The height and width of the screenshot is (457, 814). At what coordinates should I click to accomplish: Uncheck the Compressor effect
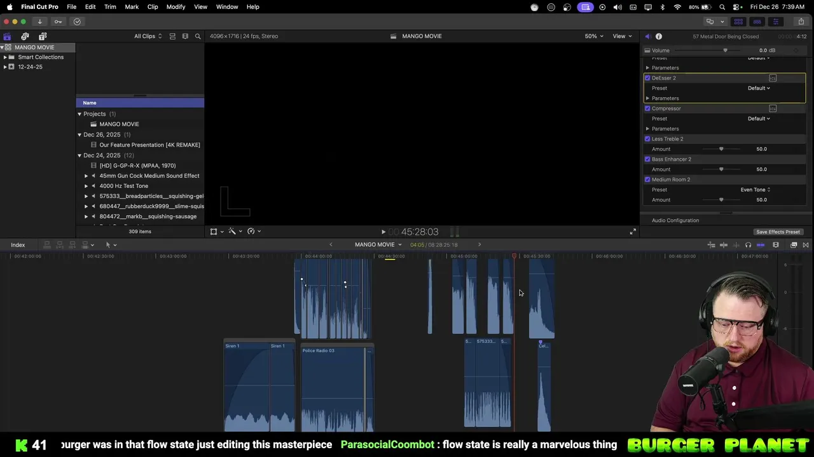coord(647,109)
